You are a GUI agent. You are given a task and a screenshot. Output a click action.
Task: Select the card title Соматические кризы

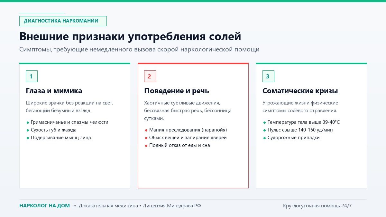(300, 91)
